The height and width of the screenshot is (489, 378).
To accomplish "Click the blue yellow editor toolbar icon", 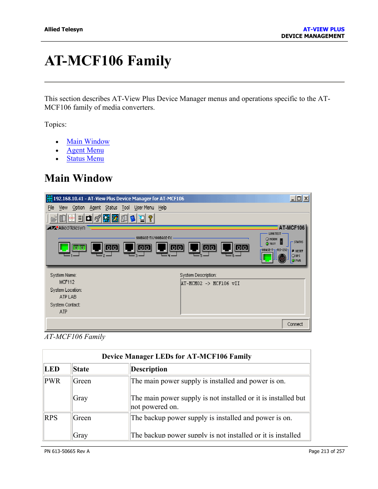I will [x=115, y=218].
